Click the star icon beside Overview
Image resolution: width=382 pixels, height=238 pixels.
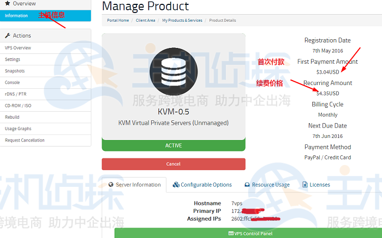7,3
